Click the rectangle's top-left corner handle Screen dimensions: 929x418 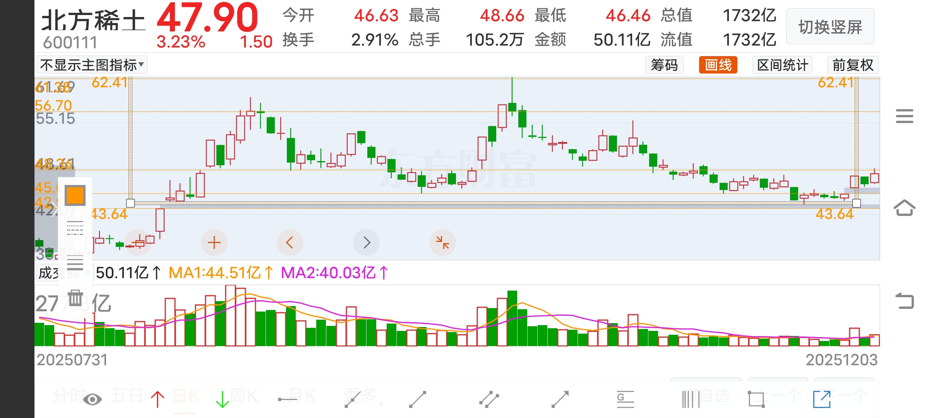click(130, 203)
